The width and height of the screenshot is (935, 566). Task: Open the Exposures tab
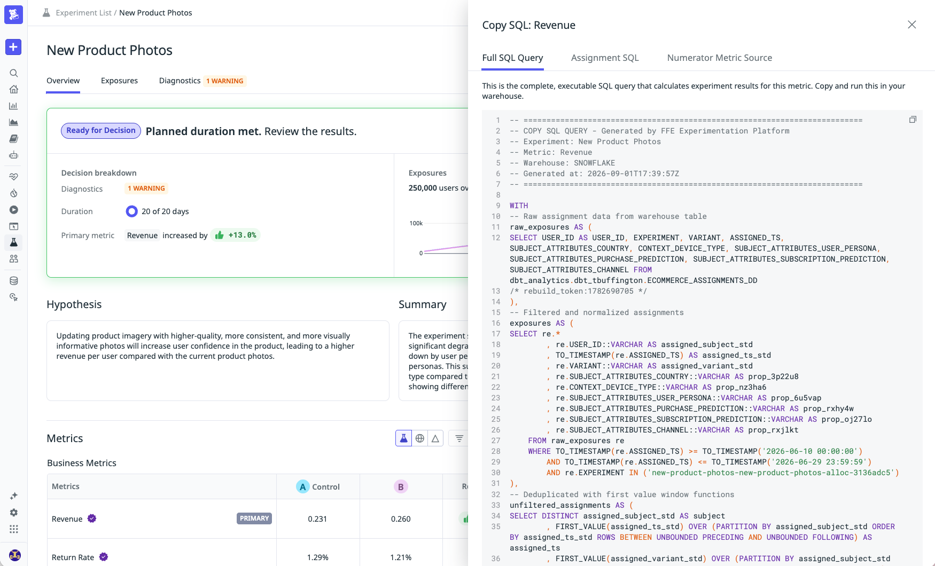click(119, 81)
